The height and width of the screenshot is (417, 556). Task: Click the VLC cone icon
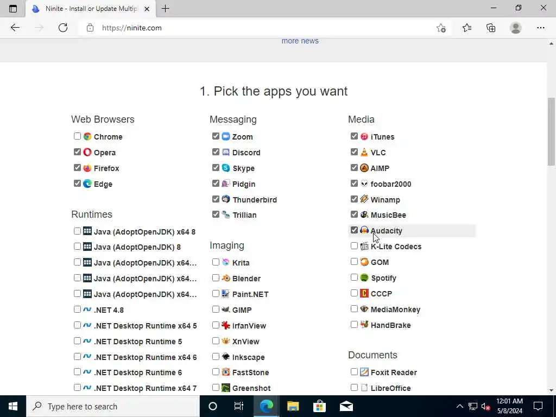pyautogui.click(x=364, y=152)
